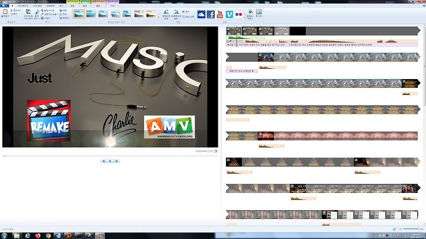Click the Movie Maker taskbar icon

pyautogui.click(x=100, y=235)
